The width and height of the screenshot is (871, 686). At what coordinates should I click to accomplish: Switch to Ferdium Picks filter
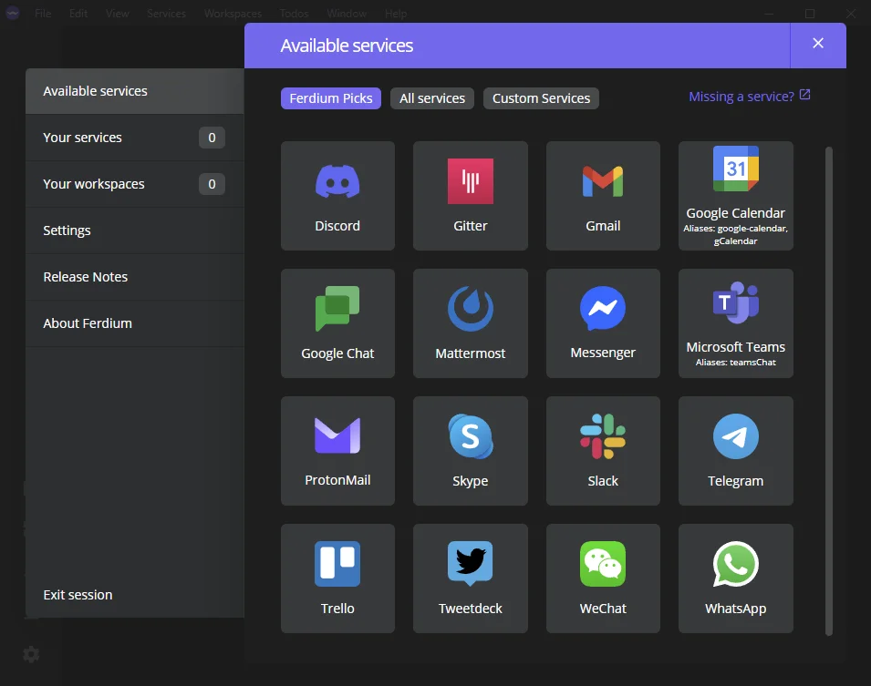pyautogui.click(x=331, y=98)
